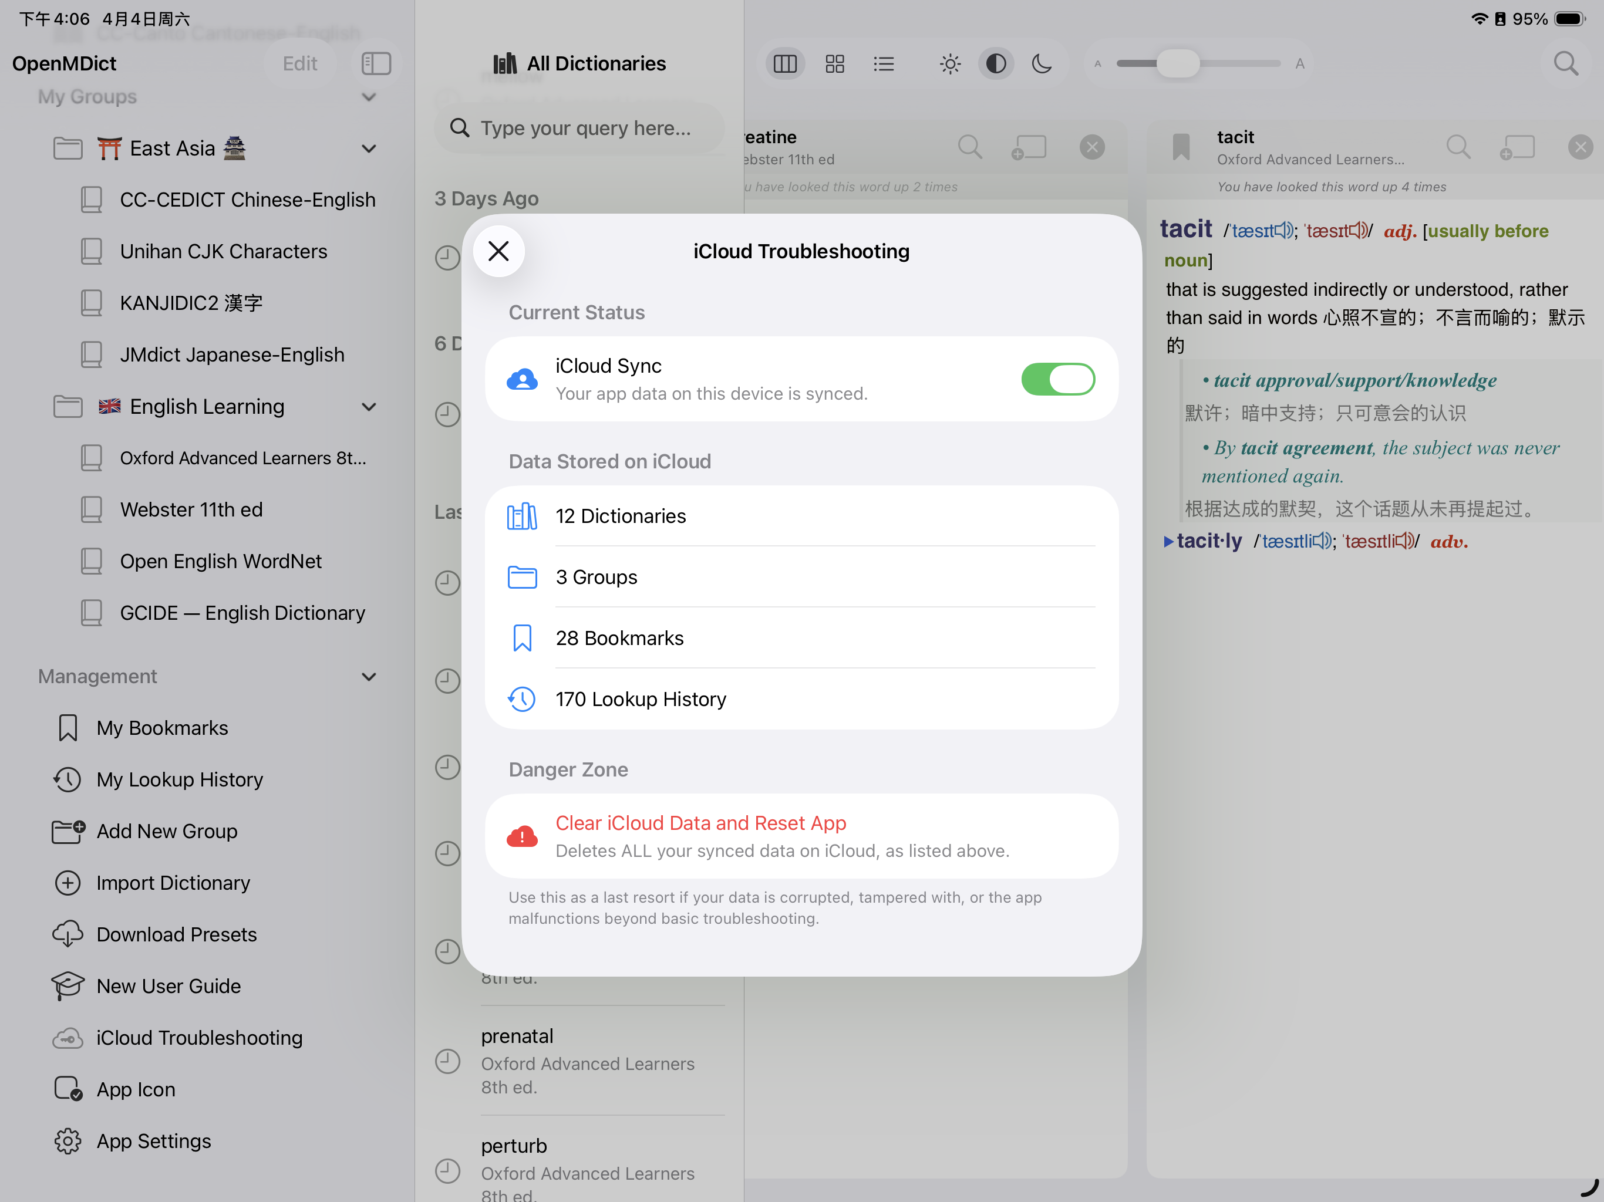Select the grid layout view icon

[x=835, y=64]
